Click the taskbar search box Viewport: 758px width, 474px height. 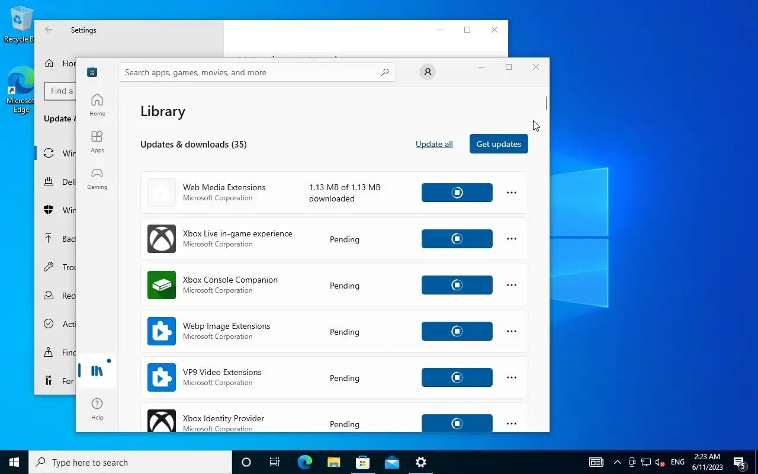click(130, 462)
